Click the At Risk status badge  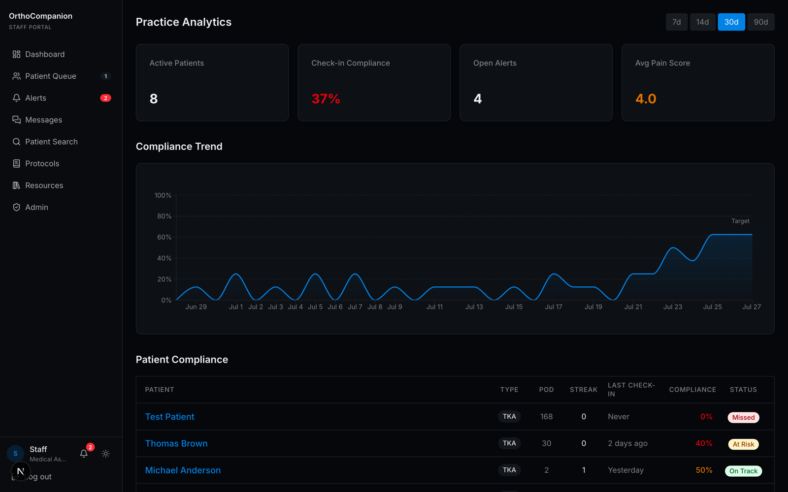(x=743, y=444)
